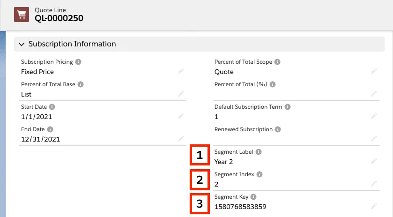393x217 pixels.
Task: Edit the End Date value 12/31/2021
Action: (181, 139)
